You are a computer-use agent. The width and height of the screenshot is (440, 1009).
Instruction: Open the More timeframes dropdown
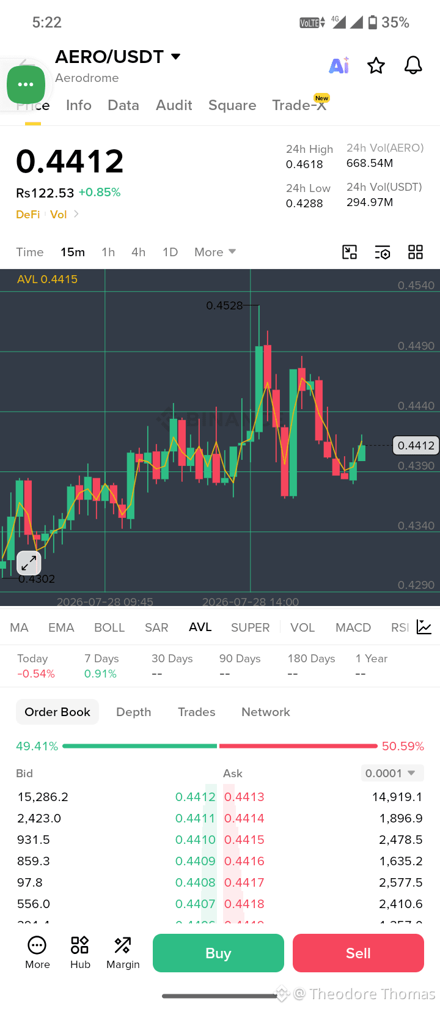[x=215, y=252]
